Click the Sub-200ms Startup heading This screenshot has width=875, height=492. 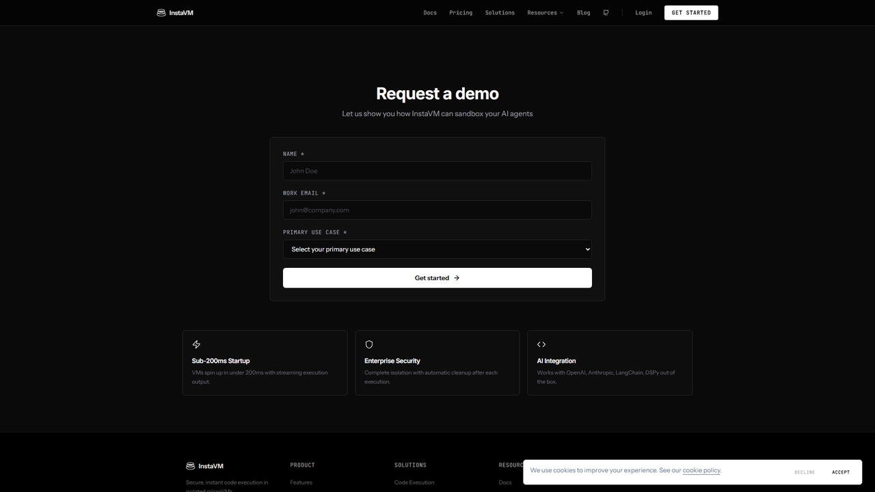click(x=221, y=361)
